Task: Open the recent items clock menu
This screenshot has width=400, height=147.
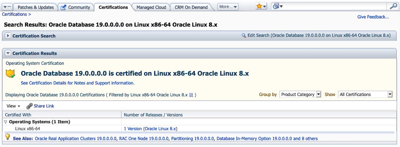Action: pyautogui.click(x=277, y=6)
